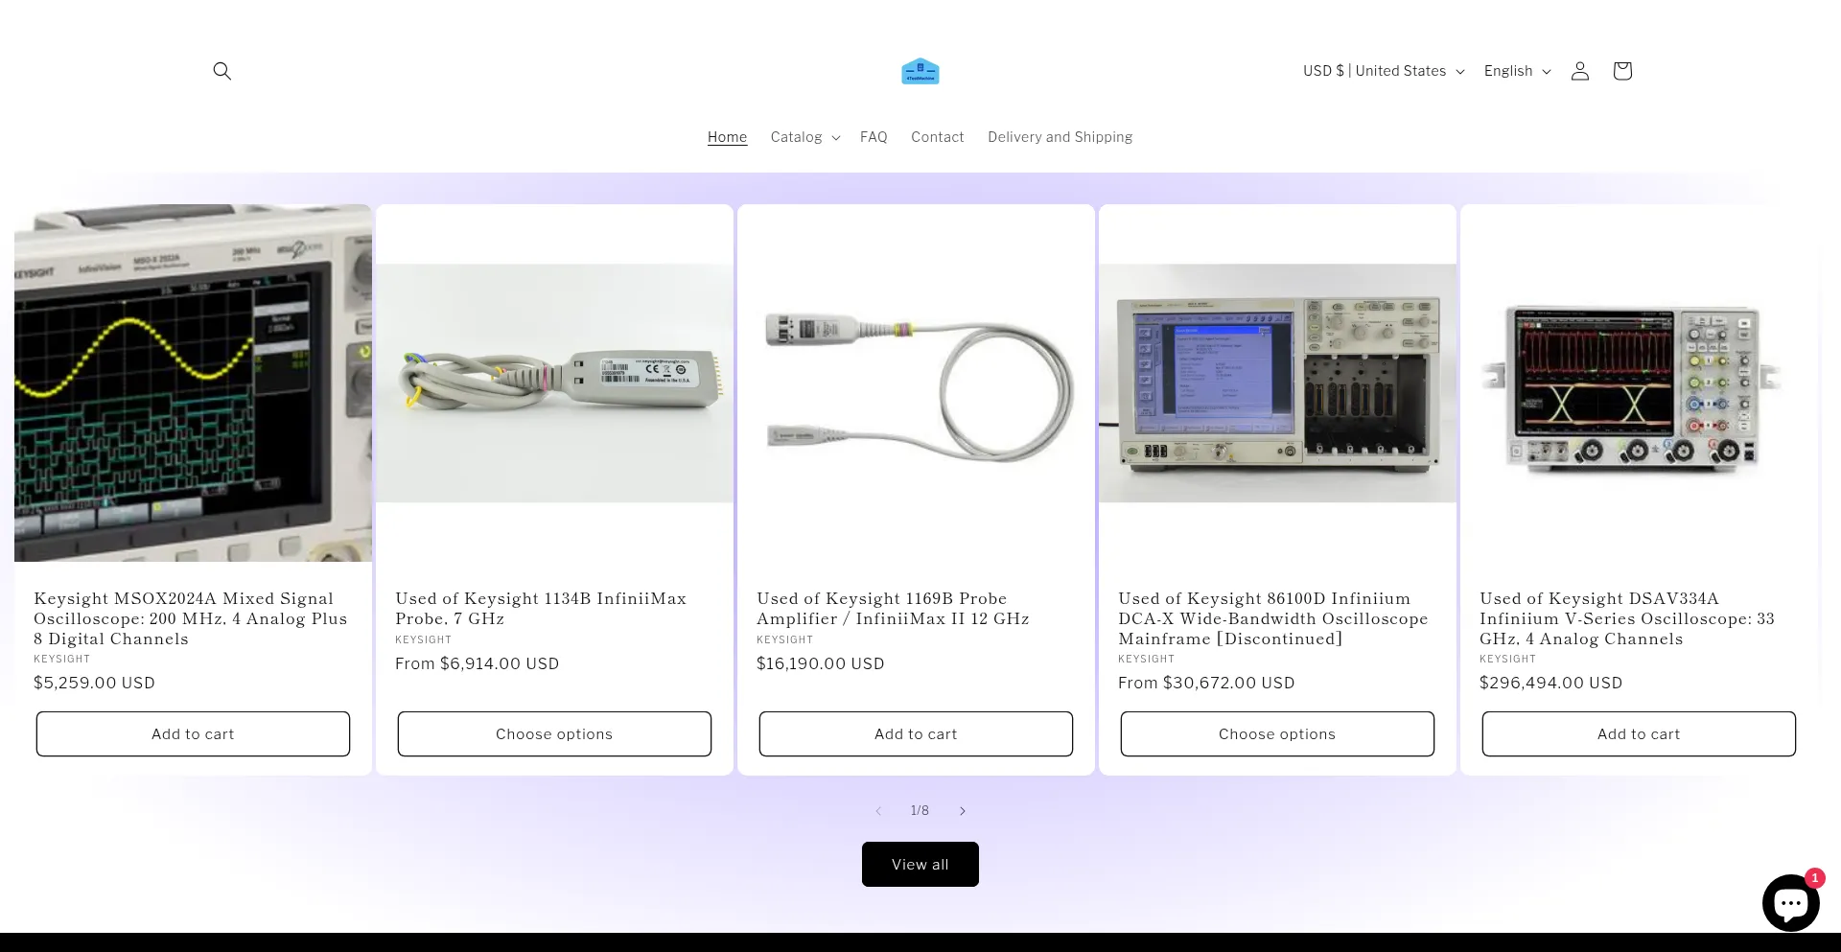Go to next product slide arrow
1841x952 pixels.
click(x=962, y=811)
